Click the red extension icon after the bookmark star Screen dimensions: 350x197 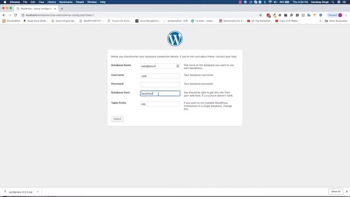(269, 15)
